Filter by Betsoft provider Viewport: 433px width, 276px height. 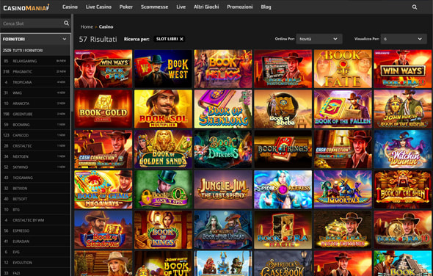tap(35, 199)
